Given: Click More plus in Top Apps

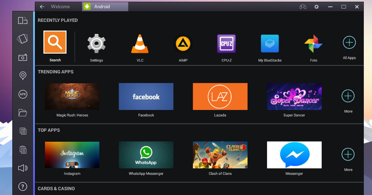Looking at the screenshot, I should [348, 154].
